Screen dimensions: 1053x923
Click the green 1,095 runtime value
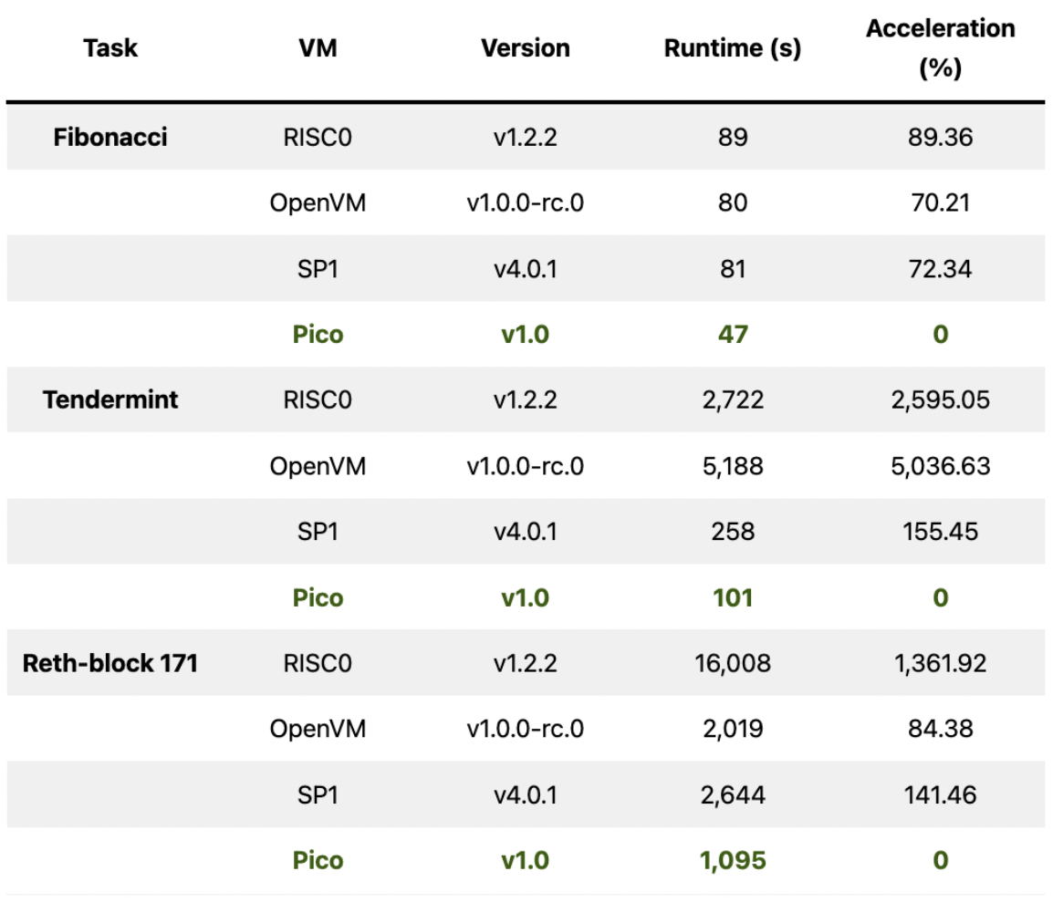tap(732, 861)
